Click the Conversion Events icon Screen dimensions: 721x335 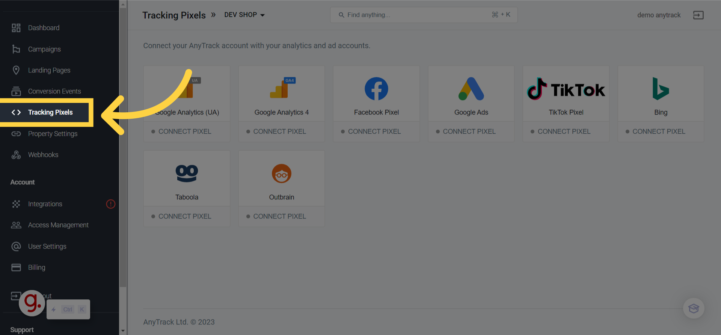[x=16, y=91]
